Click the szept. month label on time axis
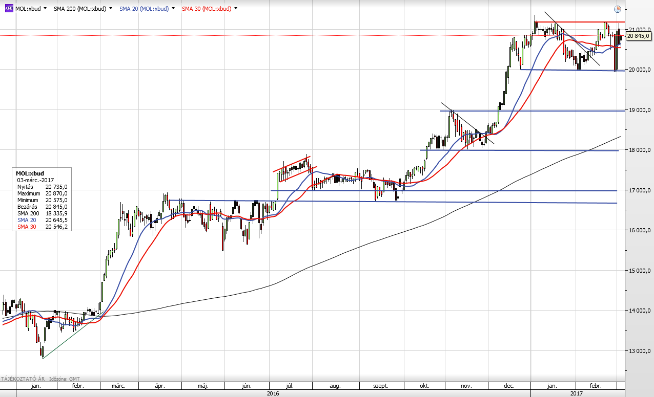This screenshot has width=654, height=397. tap(381, 386)
